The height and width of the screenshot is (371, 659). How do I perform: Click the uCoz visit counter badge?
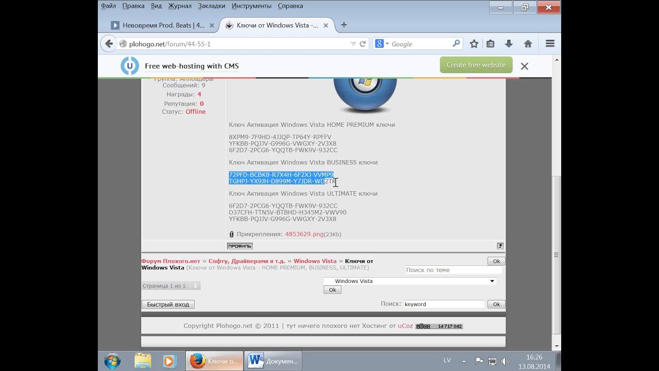pos(439,326)
